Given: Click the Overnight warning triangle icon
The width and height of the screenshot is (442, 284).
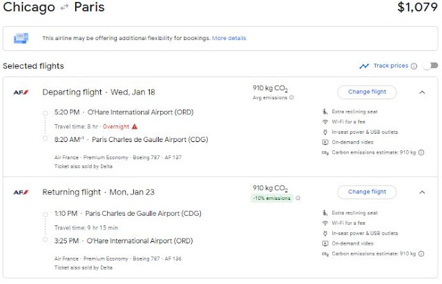Looking at the screenshot, I should (x=135, y=126).
